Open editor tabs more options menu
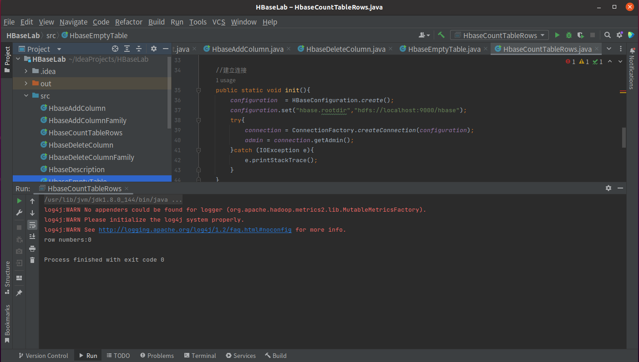Viewport: 639px width, 362px height. pyautogui.click(x=621, y=49)
